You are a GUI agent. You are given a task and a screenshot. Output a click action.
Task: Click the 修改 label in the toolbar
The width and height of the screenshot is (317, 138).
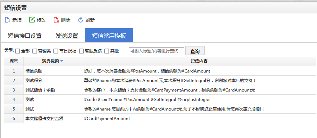41,20
